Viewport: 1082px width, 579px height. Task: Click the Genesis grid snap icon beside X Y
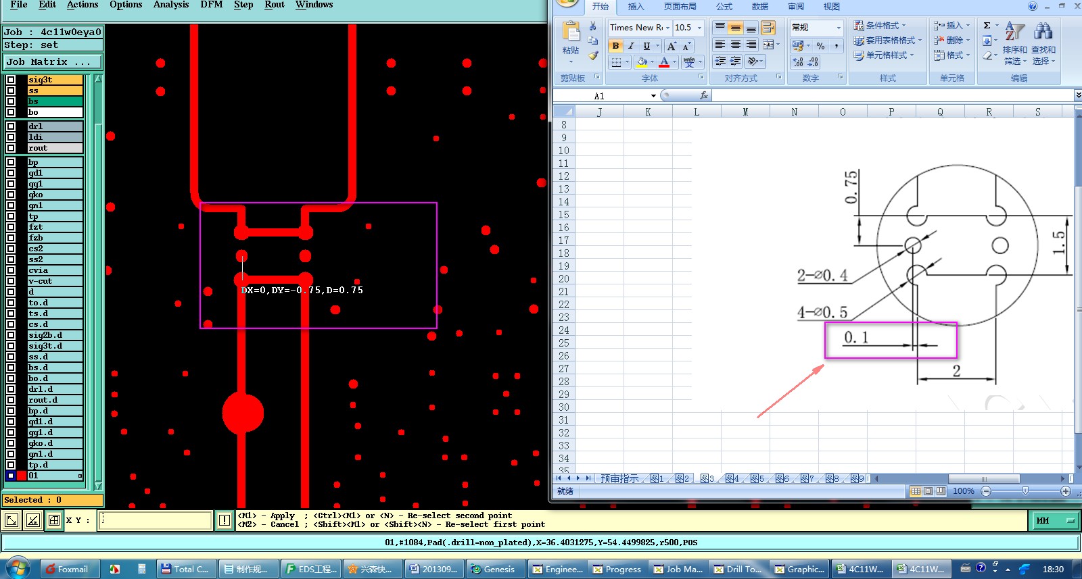coord(53,520)
